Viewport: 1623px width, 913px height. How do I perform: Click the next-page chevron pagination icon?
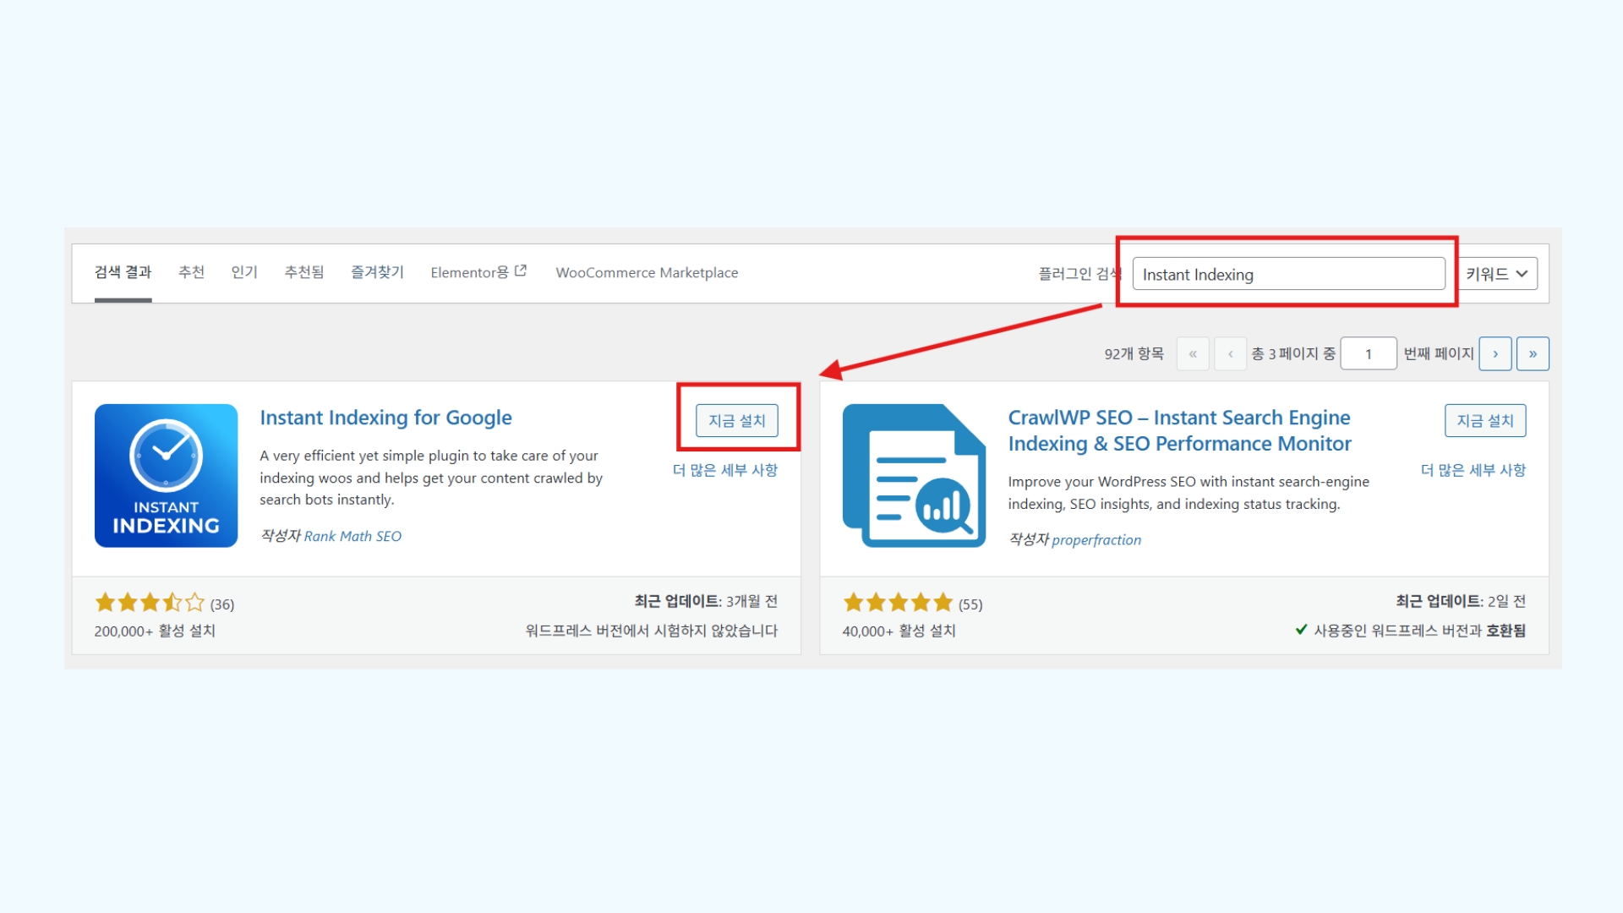(1495, 353)
